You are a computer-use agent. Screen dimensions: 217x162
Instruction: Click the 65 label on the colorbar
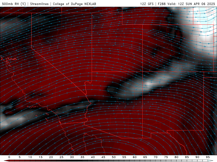[x=145, y=157]
